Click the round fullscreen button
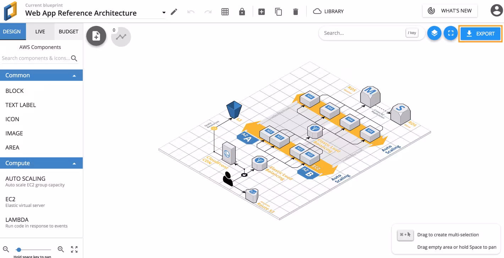504x258 pixels. [451, 33]
